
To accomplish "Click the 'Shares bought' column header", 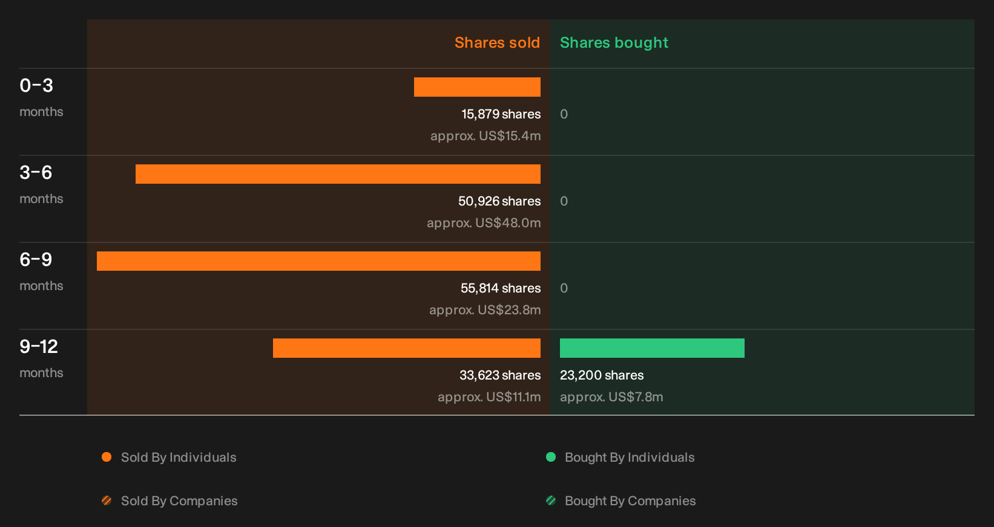I will [614, 43].
